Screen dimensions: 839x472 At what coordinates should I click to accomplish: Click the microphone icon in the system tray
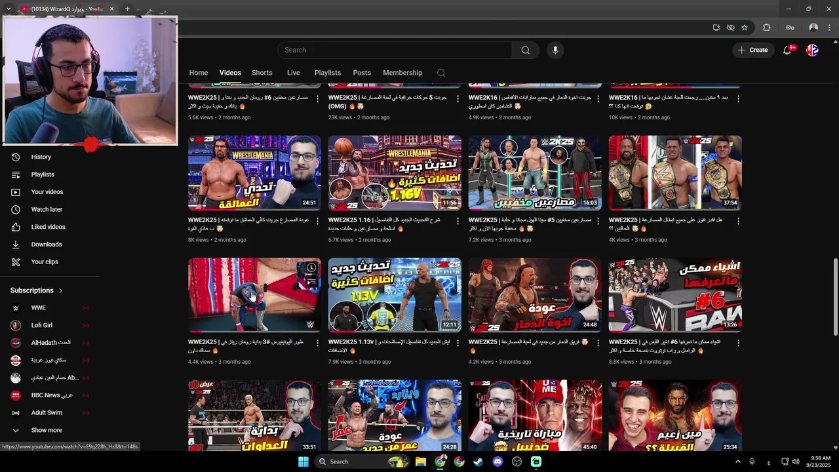coord(752,462)
